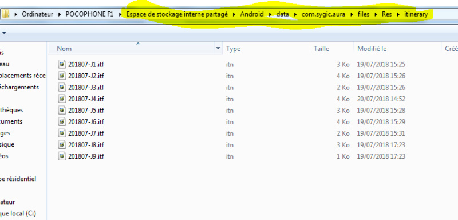This screenshot has height=220, width=458.
Task: Go to Android folder in breadcrumb
Action: coord(252,14)
